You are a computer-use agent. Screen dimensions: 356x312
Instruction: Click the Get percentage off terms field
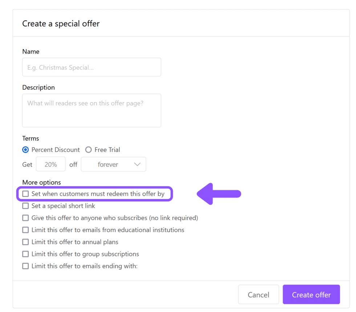(x=50, y=164)
